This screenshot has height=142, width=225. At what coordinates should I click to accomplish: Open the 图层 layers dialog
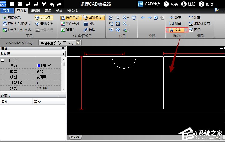pyautogui.click(x=90, y=24)
